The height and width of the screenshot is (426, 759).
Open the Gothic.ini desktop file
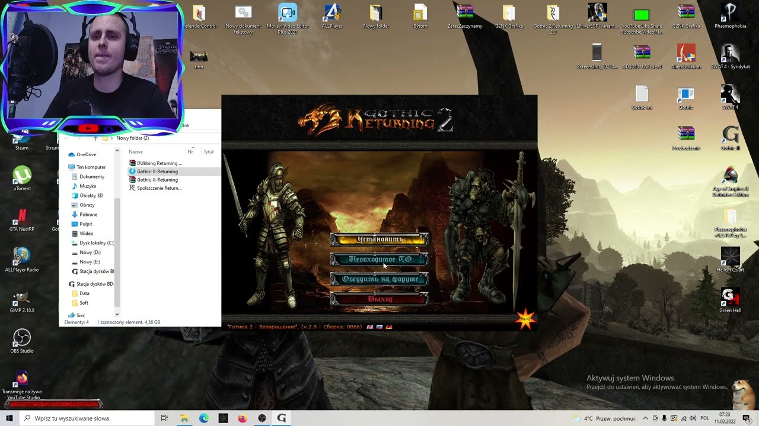point(642,98)
